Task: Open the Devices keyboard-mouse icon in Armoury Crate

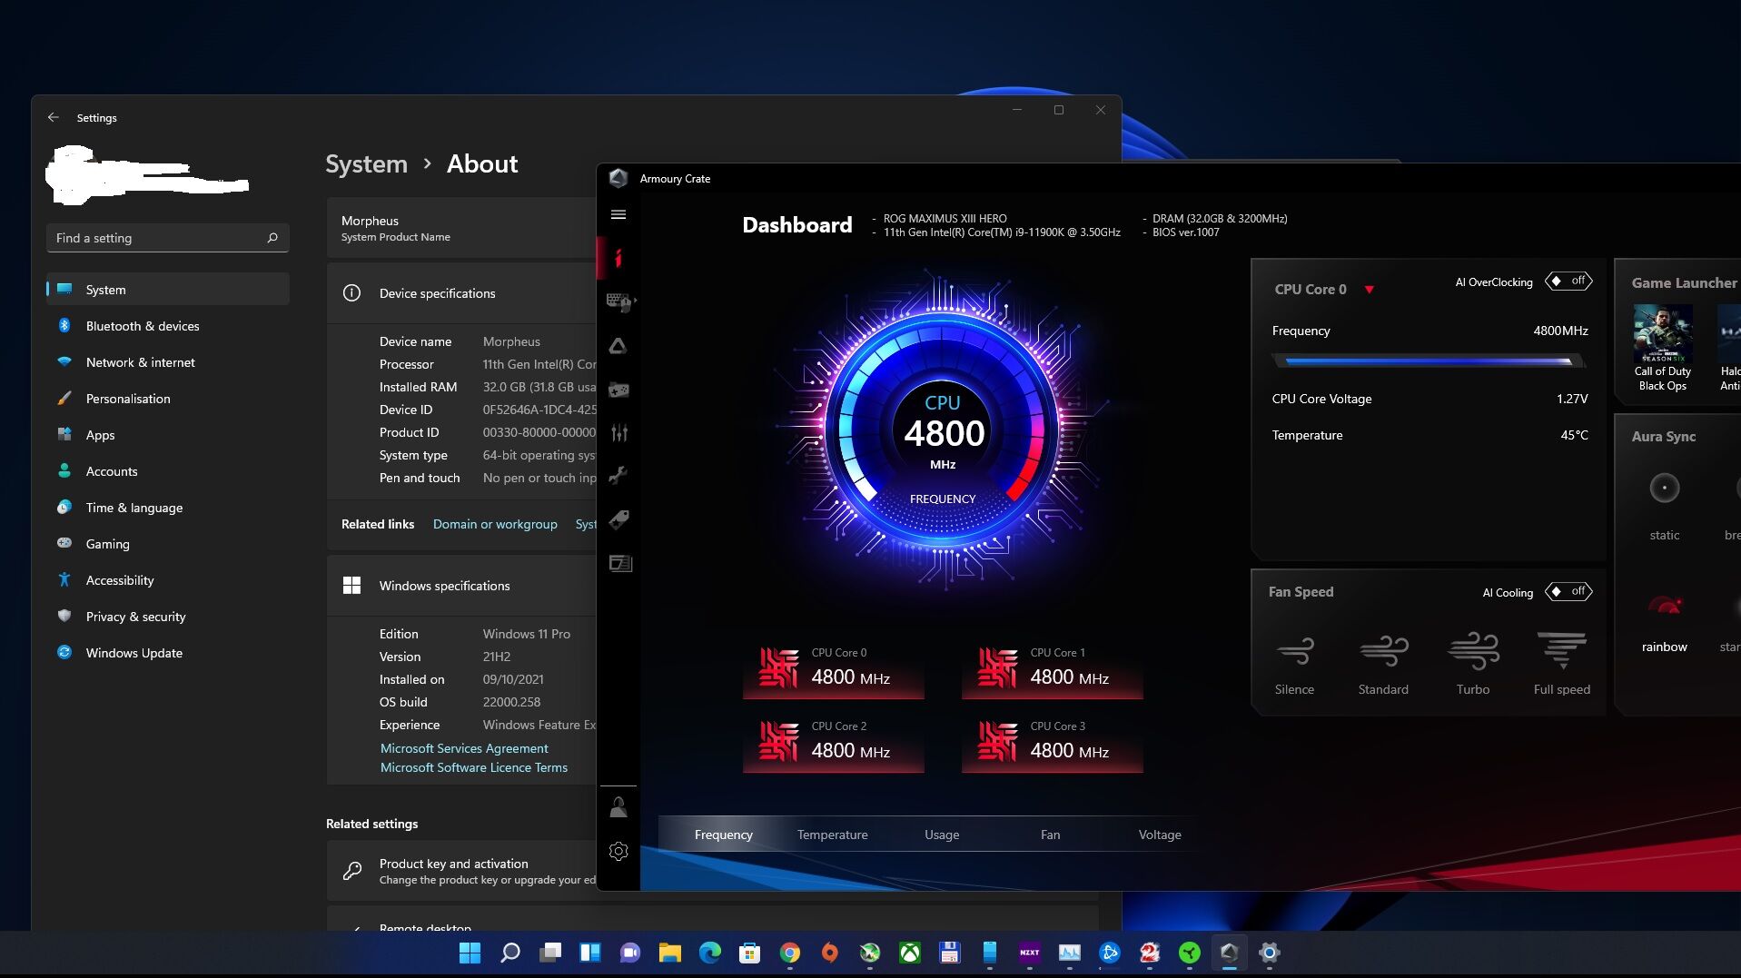Action: tap(619, 301)
